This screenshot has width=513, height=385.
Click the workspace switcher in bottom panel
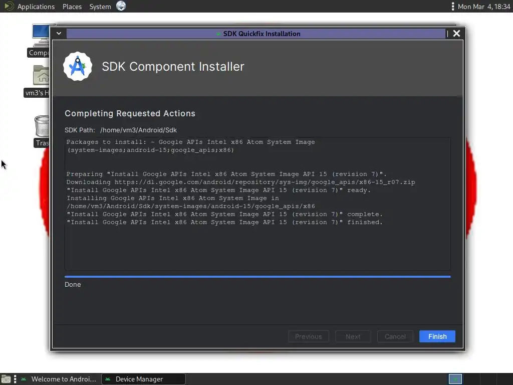click(455, 379)
